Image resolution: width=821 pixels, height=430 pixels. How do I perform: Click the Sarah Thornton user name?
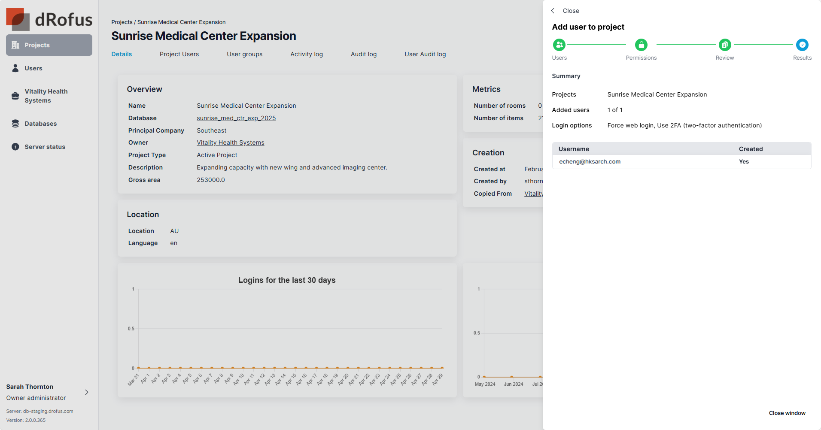30,387
